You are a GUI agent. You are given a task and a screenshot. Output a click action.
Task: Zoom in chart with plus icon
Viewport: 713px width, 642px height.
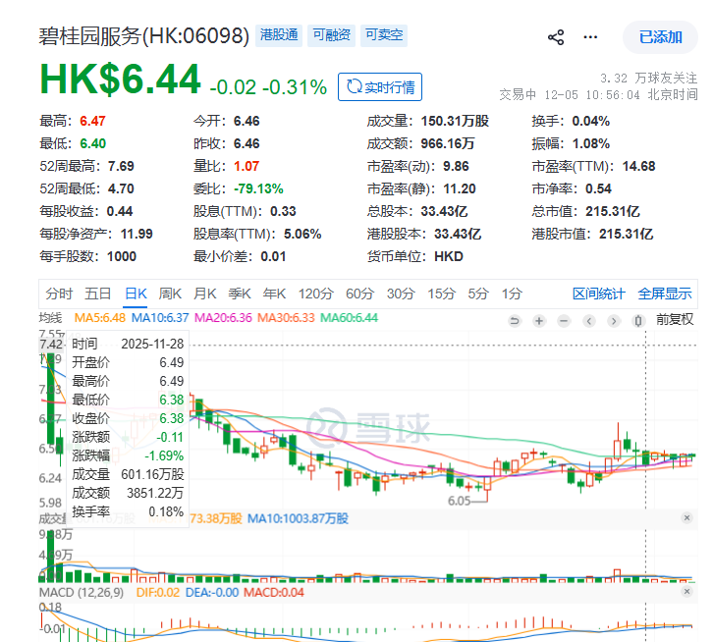(x=538, y=320)
